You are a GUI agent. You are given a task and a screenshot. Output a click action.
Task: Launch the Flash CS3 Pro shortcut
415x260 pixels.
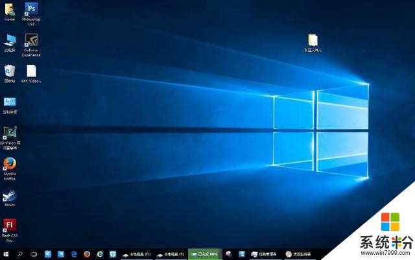click(10, 230)
